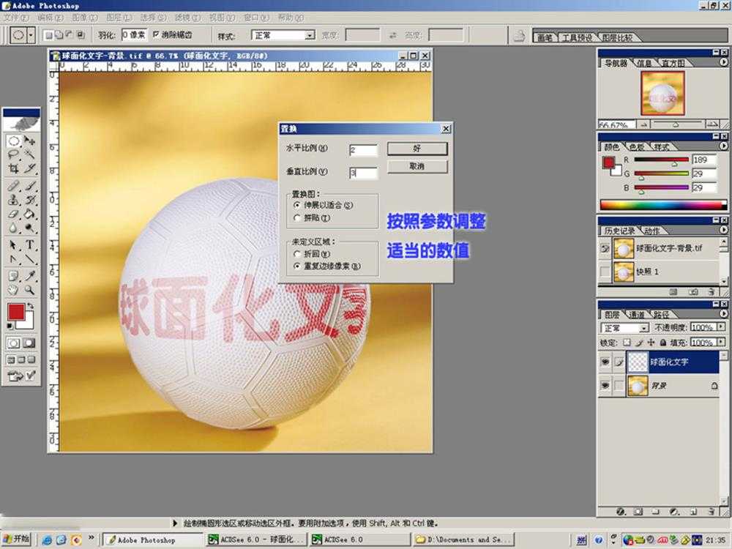Switch to the 直方图 histogram tab
The width and height of the screenshot is (732, 549).
point(673,63)
